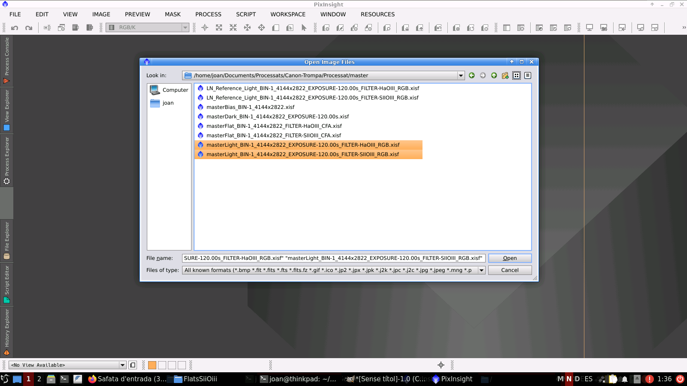Image resolution: width=687 pixels, height=386 pixels.
Task: Expand the Files of type dropdown
Action: (x=481, y=270)
